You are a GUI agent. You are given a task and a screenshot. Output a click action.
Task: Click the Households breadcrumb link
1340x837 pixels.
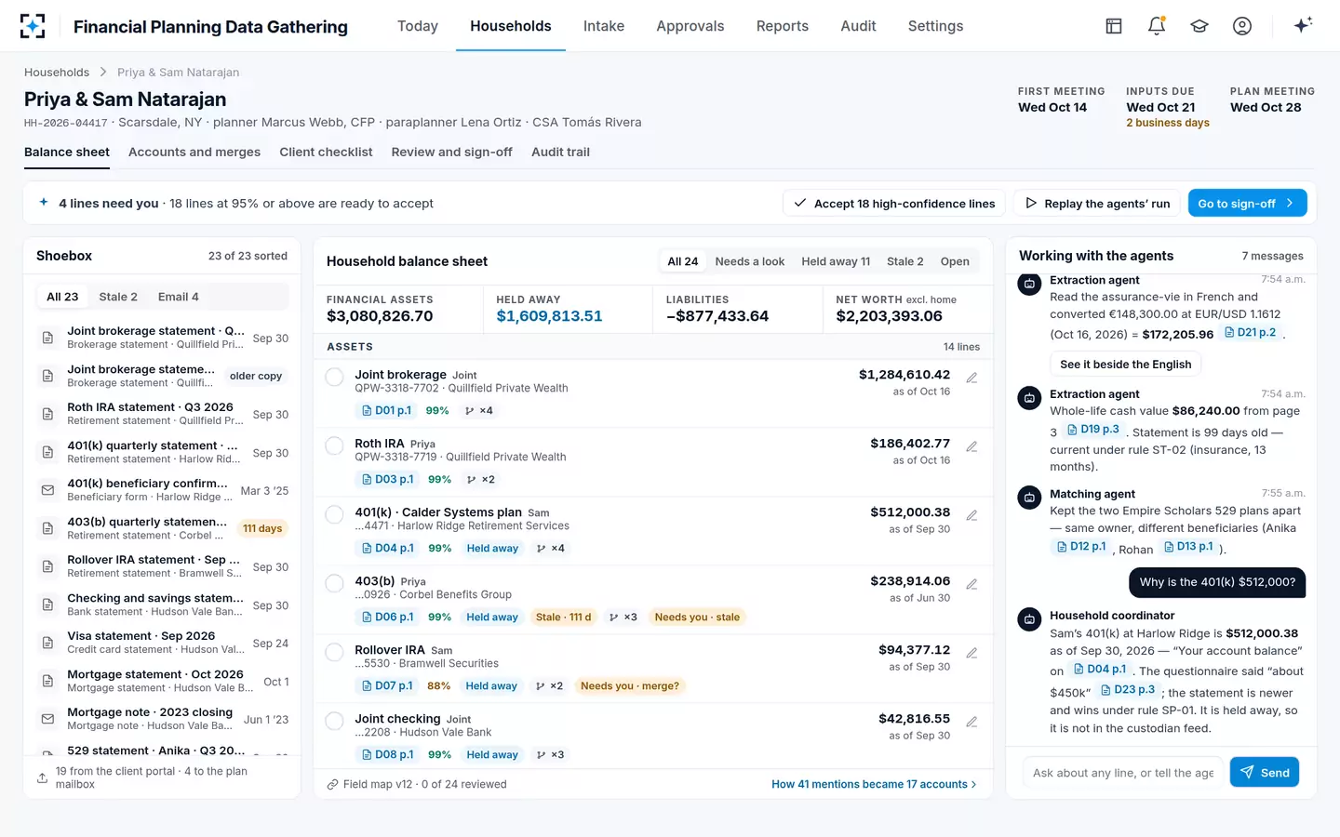click(x=57, y=72)
